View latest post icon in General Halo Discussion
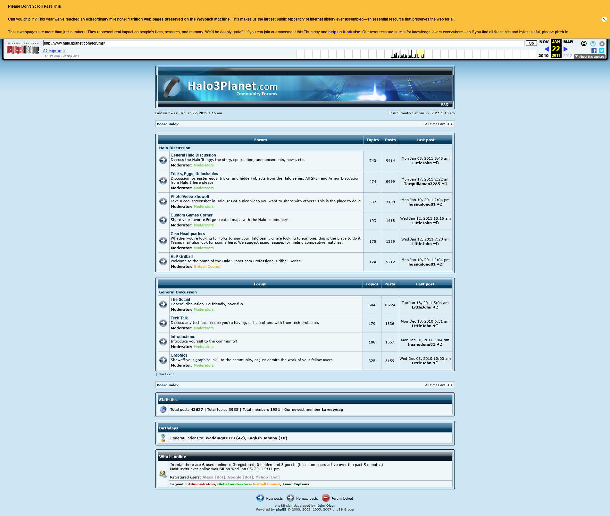The image size is (610, 516). [436, 163]
